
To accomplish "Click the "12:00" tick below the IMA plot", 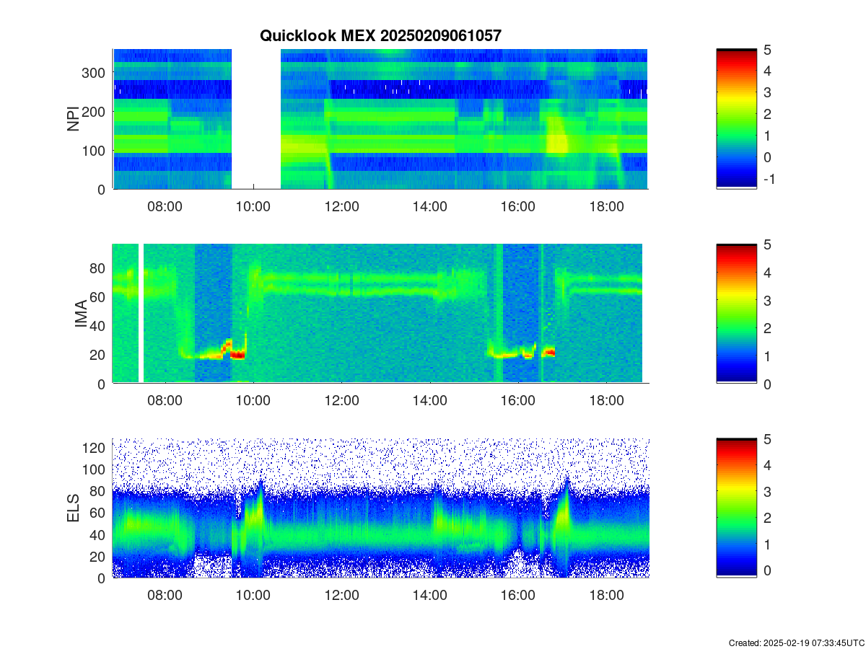I will click(341, 401).
